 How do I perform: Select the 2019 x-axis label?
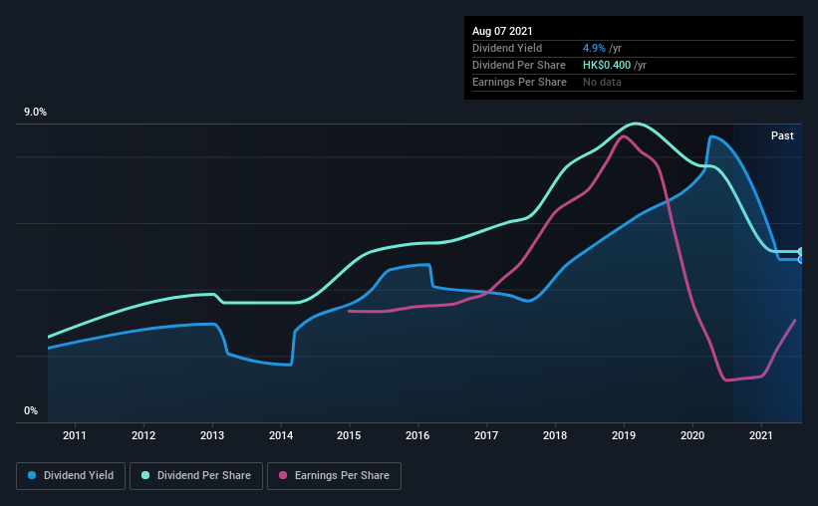624,435
